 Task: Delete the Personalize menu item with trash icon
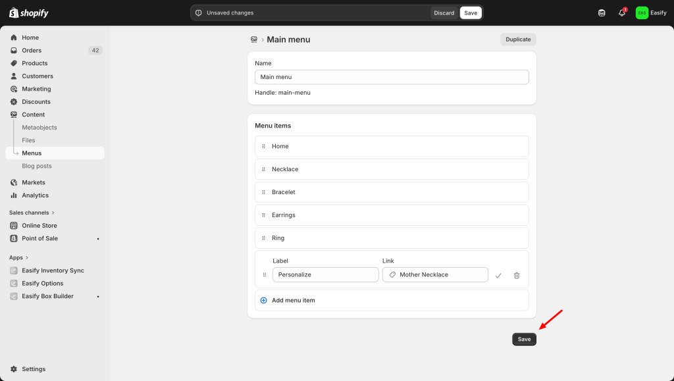coord(517,276)
